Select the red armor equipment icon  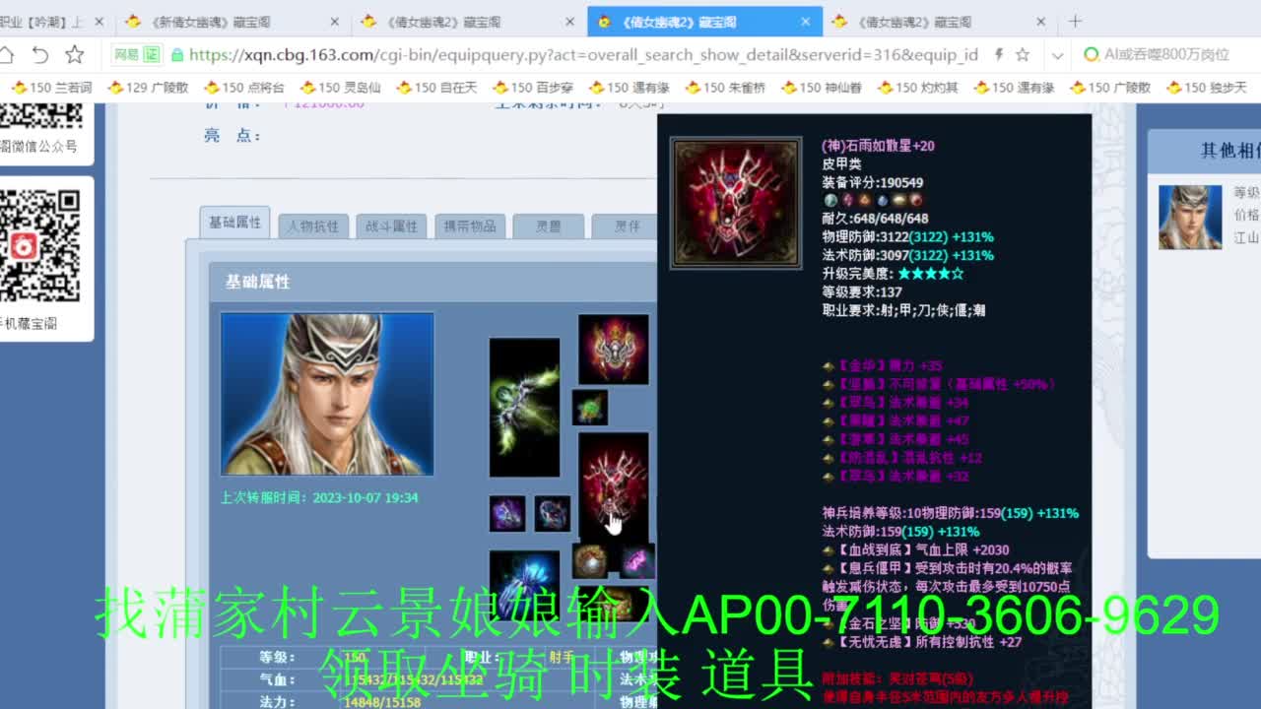[x=614, y=485]
